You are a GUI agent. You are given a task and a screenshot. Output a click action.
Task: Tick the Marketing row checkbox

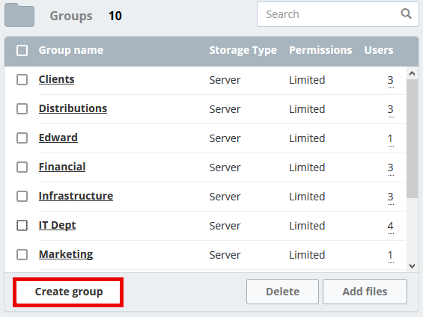click(x=22, y=254)
